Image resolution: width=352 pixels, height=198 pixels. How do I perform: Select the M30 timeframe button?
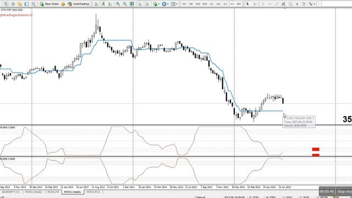(x=205, y=4)
